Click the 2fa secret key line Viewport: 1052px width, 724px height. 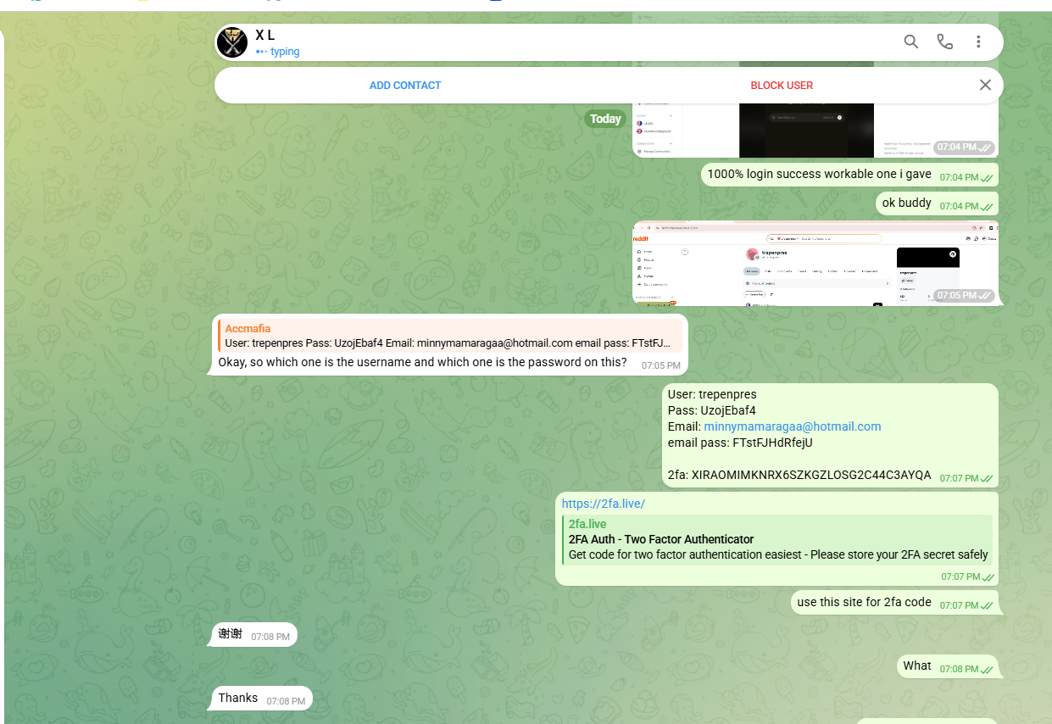[799, 475]
